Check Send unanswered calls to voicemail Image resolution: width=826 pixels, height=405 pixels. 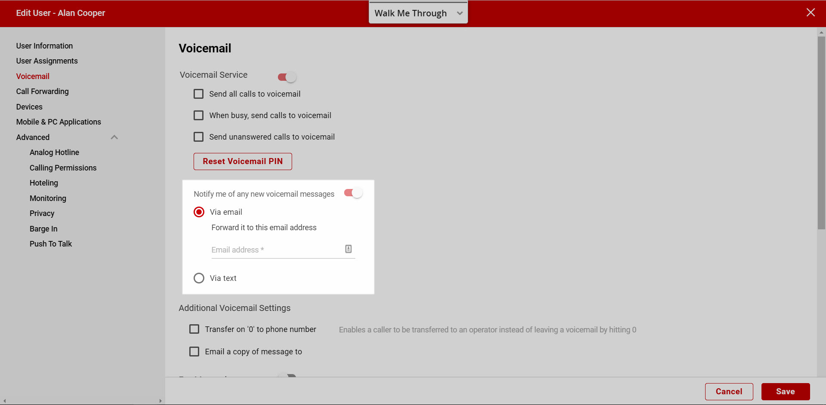pos(198,137)
